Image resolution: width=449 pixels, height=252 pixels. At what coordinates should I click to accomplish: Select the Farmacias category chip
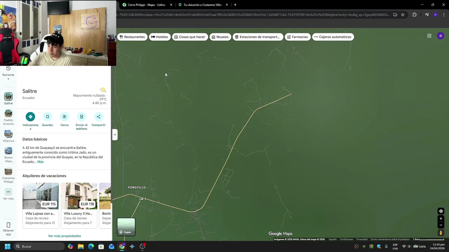coord(297,37)
